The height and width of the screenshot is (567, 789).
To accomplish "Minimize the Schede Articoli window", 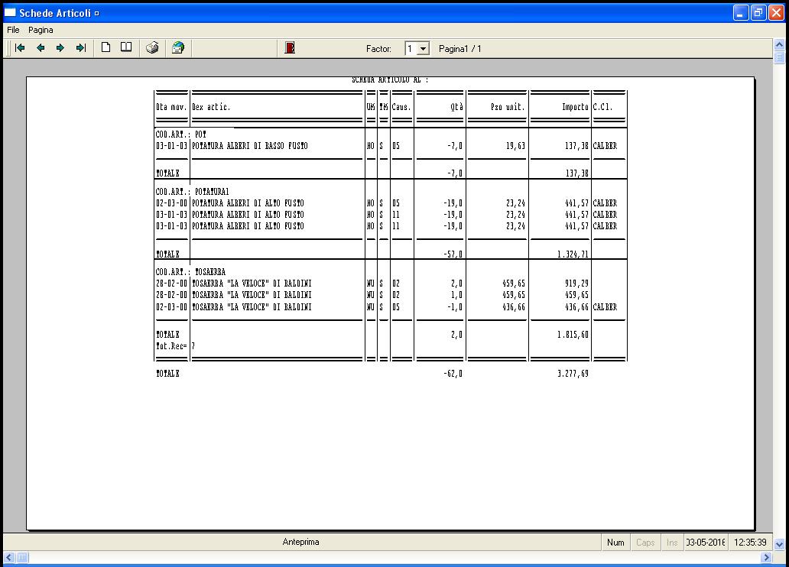I will coord(740,12).
